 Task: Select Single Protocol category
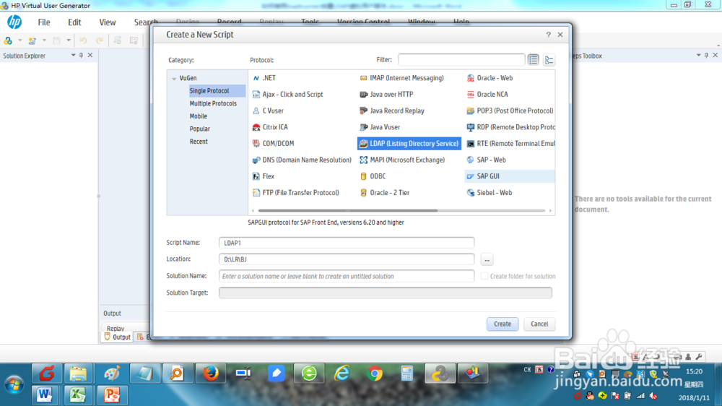[217, 91]
